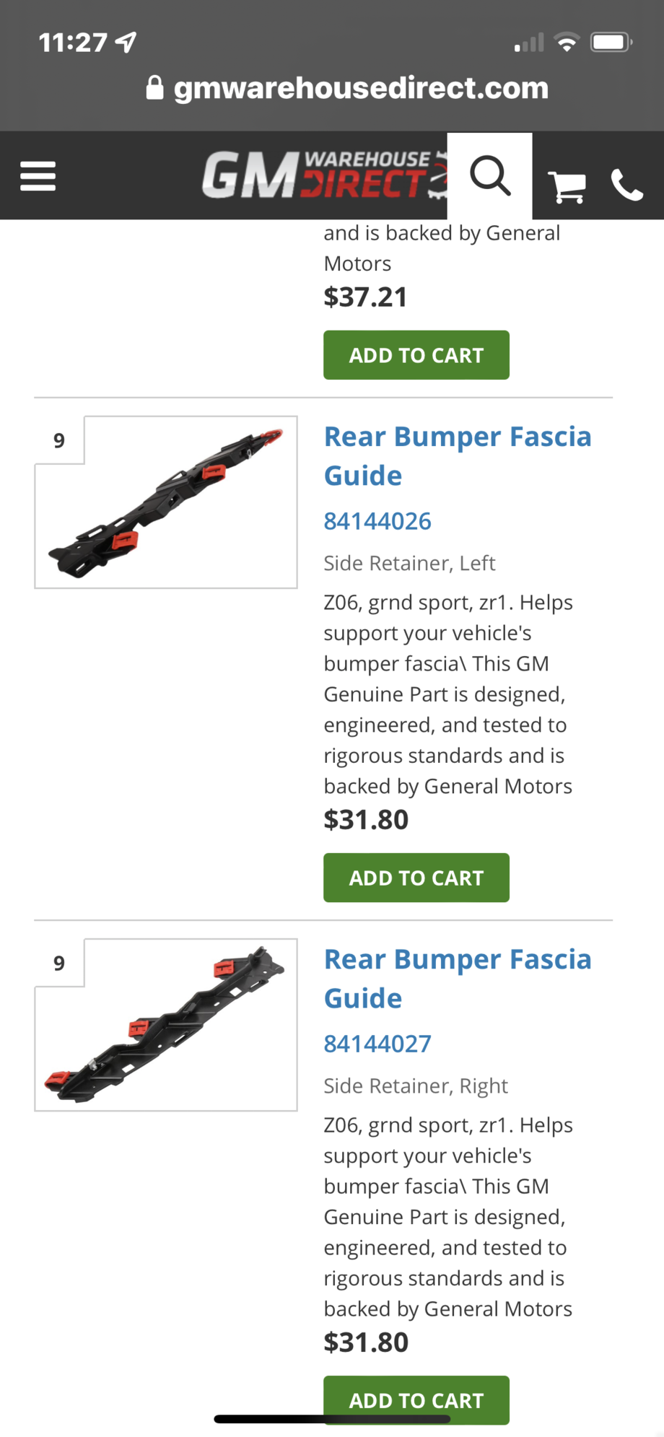Tap the home indicator bar
Screen dimensions: 664x1437
coord(332,1419)
